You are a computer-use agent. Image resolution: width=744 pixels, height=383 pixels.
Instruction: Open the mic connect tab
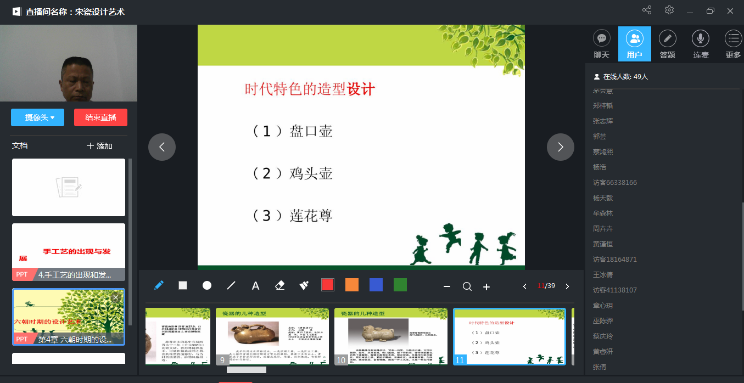tap(701, 44)
